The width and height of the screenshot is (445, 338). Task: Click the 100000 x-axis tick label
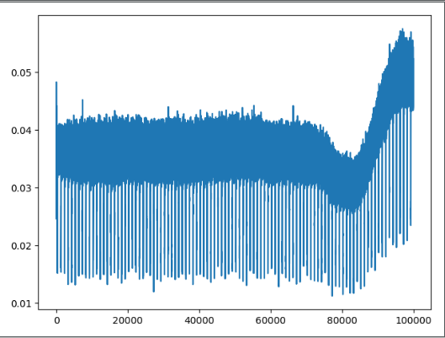click(414, 320)
